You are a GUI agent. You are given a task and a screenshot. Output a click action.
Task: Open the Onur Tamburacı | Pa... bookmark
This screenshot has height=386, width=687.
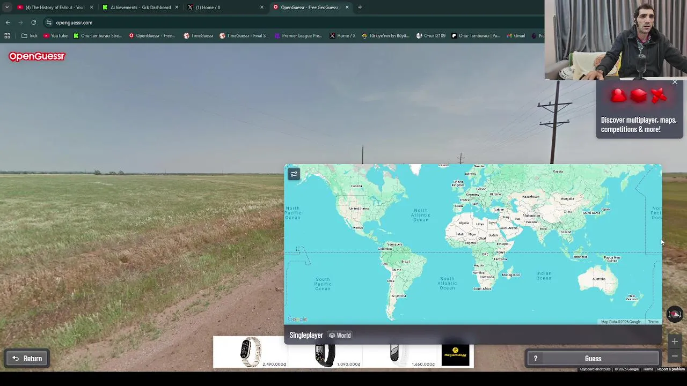[476, 36]
